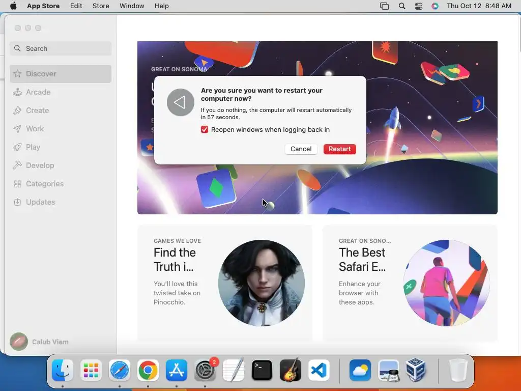Open Stage Manager from menu bar
521x391 pixels.
(x=385, y=6)
